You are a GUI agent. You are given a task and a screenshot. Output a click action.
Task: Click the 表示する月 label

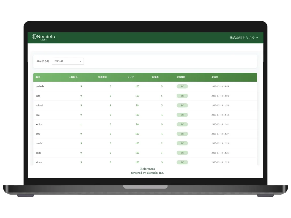(43, 61)
